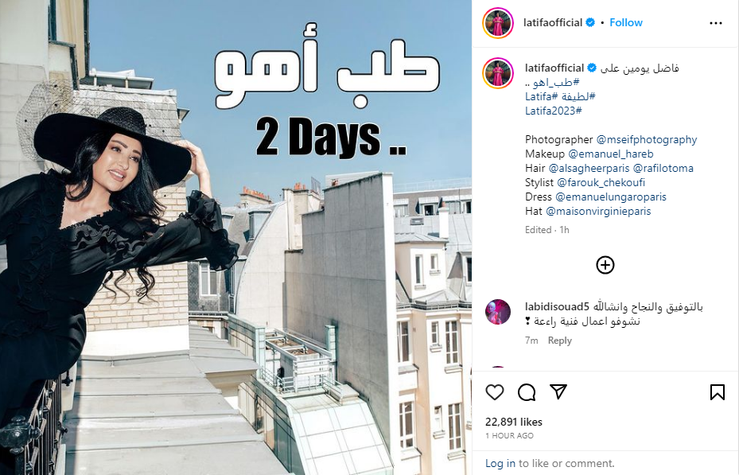
Task: Share the post using the paper plane icon
Action: pyautogui.click(x=558, y=391)
